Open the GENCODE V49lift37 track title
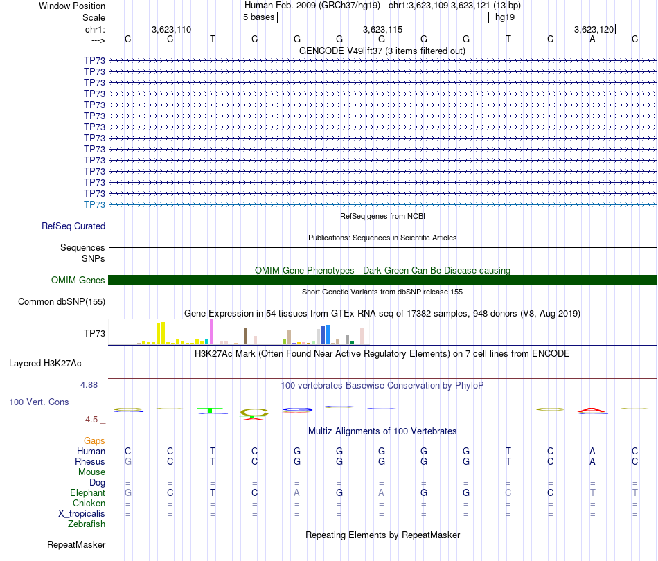 382,51
